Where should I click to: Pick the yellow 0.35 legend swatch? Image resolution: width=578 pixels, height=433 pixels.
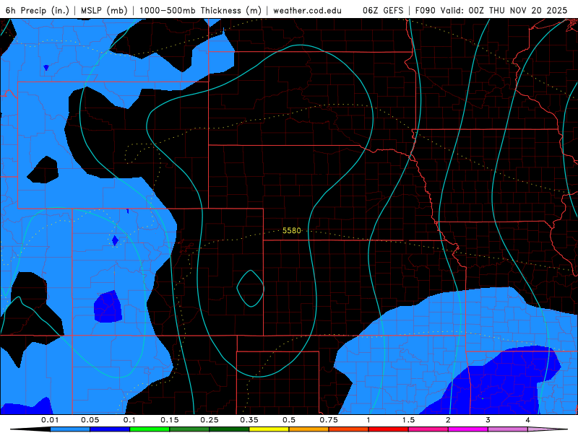click(269, 429)
